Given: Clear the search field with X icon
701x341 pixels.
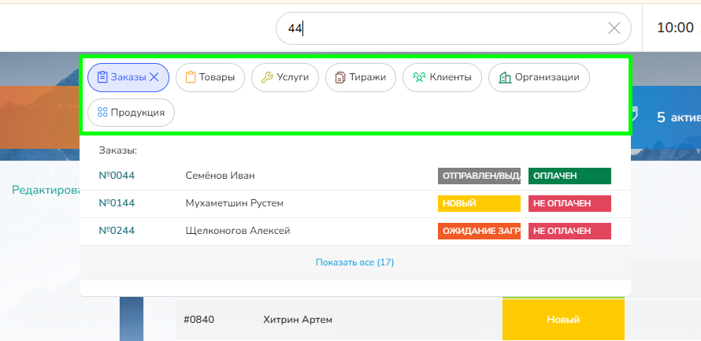Looking at the screenshot, I should (x=614, y=28).
